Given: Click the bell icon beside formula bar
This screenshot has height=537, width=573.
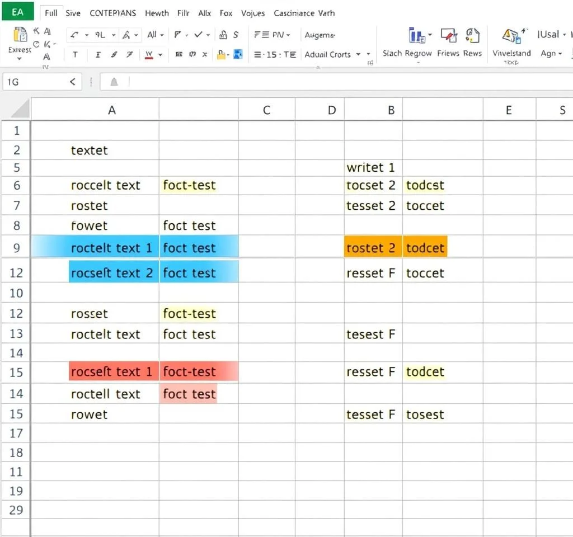Looking at the screenshot, I should pos(114,82).
